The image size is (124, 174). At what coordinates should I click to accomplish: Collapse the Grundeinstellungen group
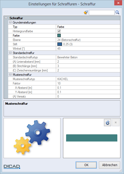(10, 22)
